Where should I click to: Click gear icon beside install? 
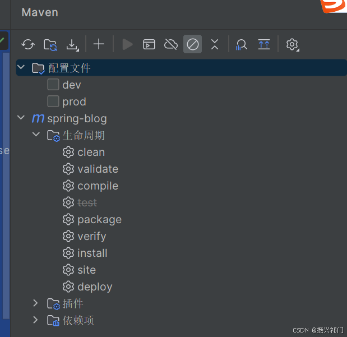coord(68,253)
